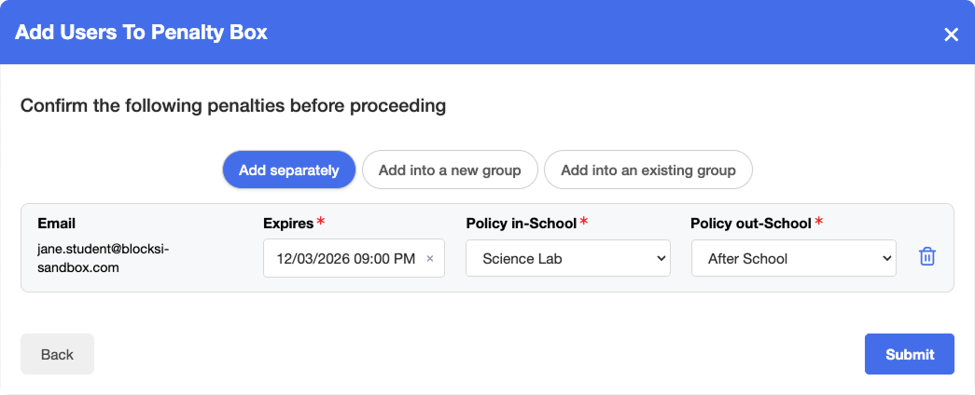Screen dimensions: 975x395
Task: Submit the penalty confirmation
Action: pos(909,354)
